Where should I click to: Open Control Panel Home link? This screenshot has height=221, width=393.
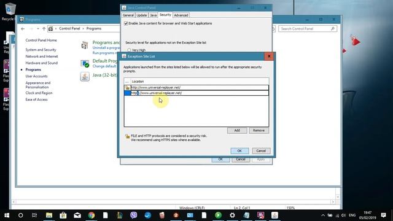tap(41, 40)
